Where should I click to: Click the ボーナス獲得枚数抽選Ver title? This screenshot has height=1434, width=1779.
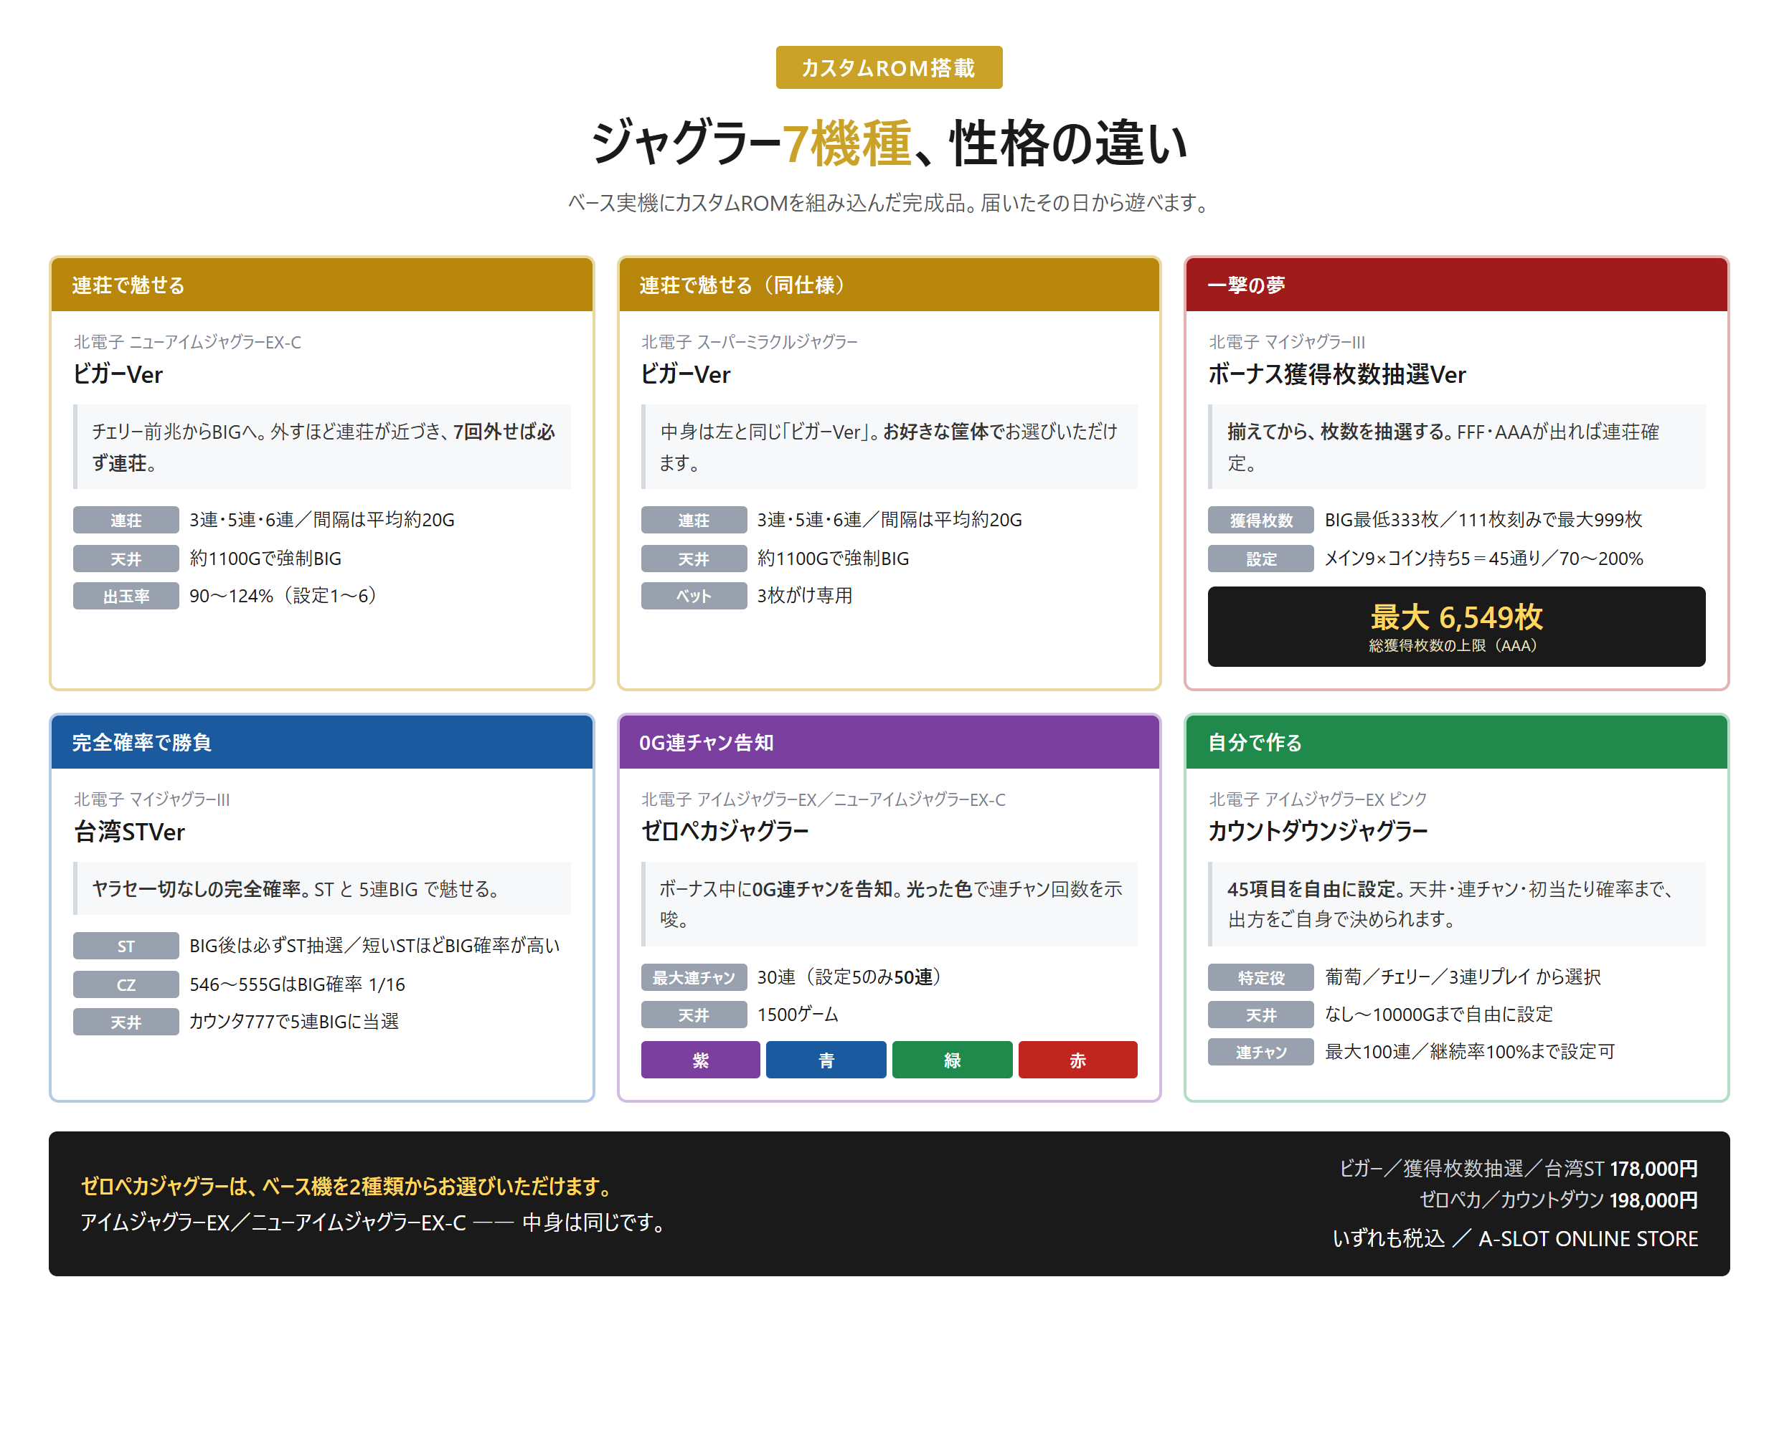point(1336,374)
